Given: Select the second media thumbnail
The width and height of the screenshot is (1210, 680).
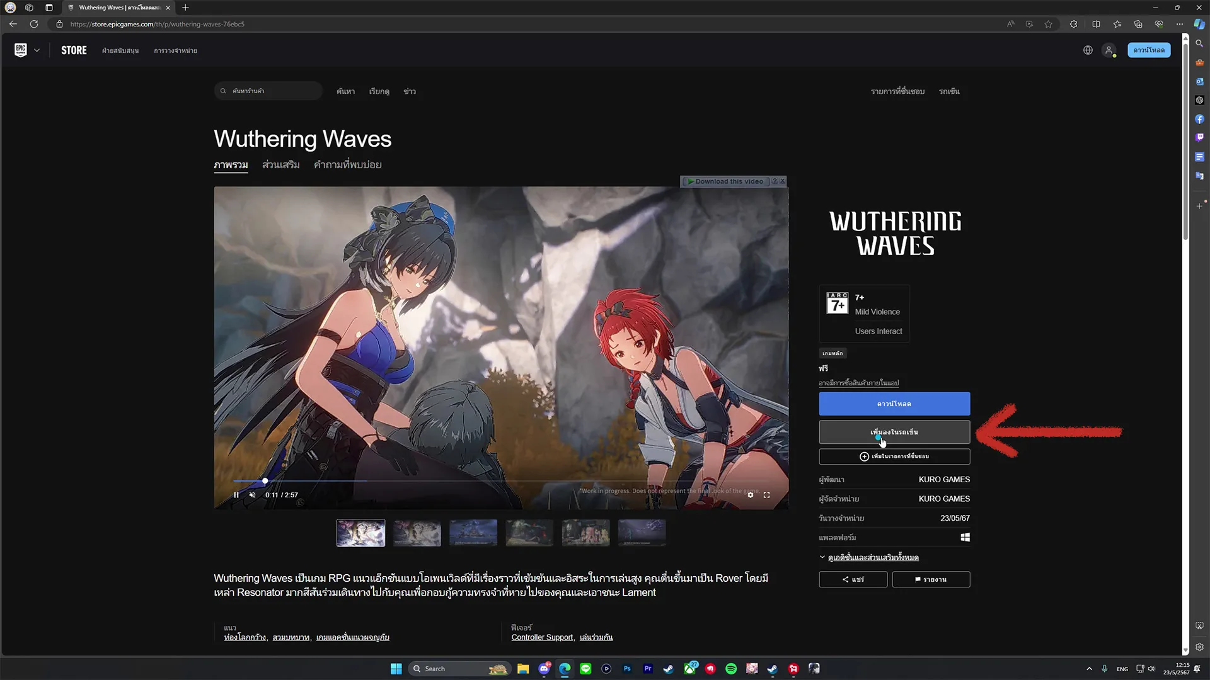Looking at the screenshot, I should click(417, 533).
